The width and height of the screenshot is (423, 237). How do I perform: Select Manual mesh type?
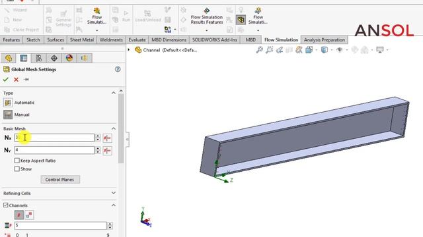pyautogui.click(x=8, y=115)
